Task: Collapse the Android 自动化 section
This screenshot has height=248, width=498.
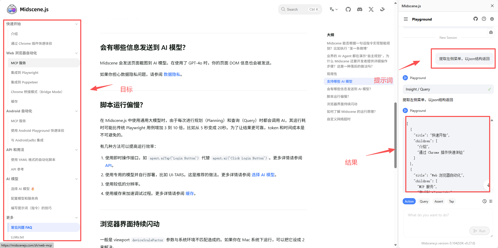Action: pos(76,111)
